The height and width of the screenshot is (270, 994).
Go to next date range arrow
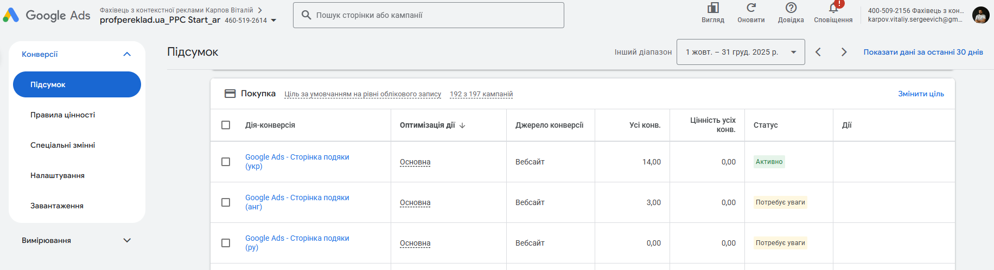pyautogui.click(x=844, y=52)
